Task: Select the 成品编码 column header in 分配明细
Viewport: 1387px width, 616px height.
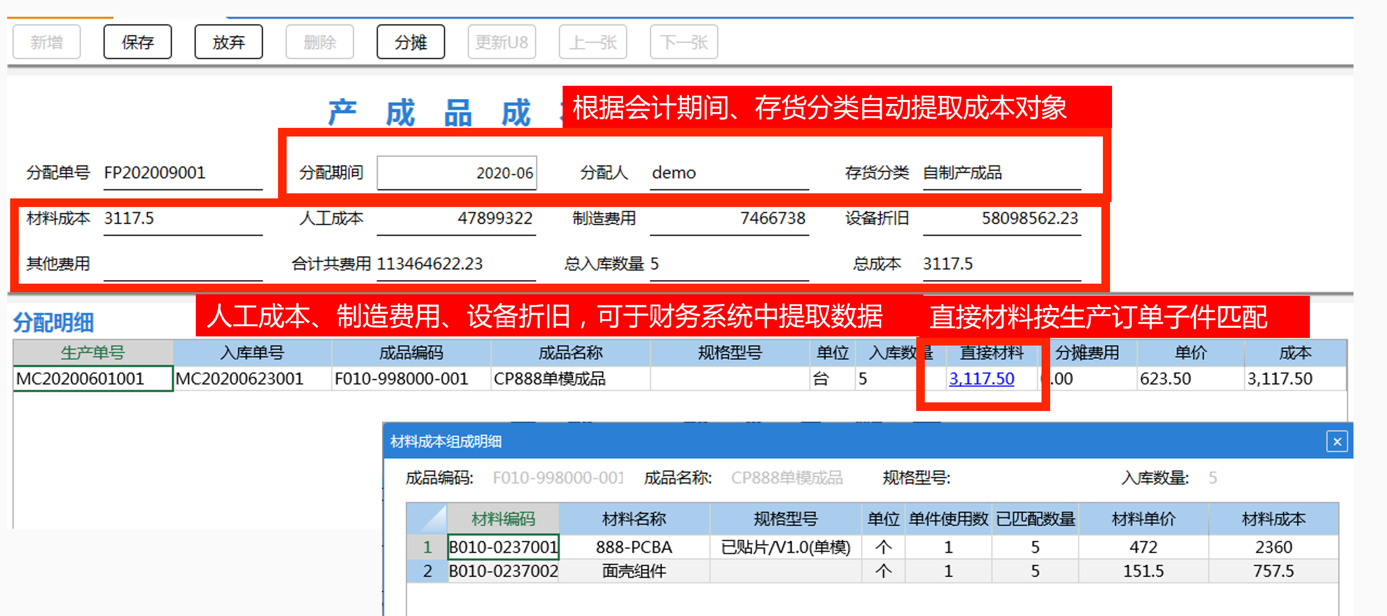Action: pyautogui.click(x=411, y=353)
